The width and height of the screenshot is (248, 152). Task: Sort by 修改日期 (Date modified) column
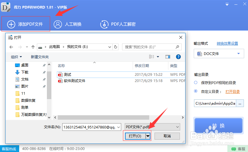(x=142, y=66)
